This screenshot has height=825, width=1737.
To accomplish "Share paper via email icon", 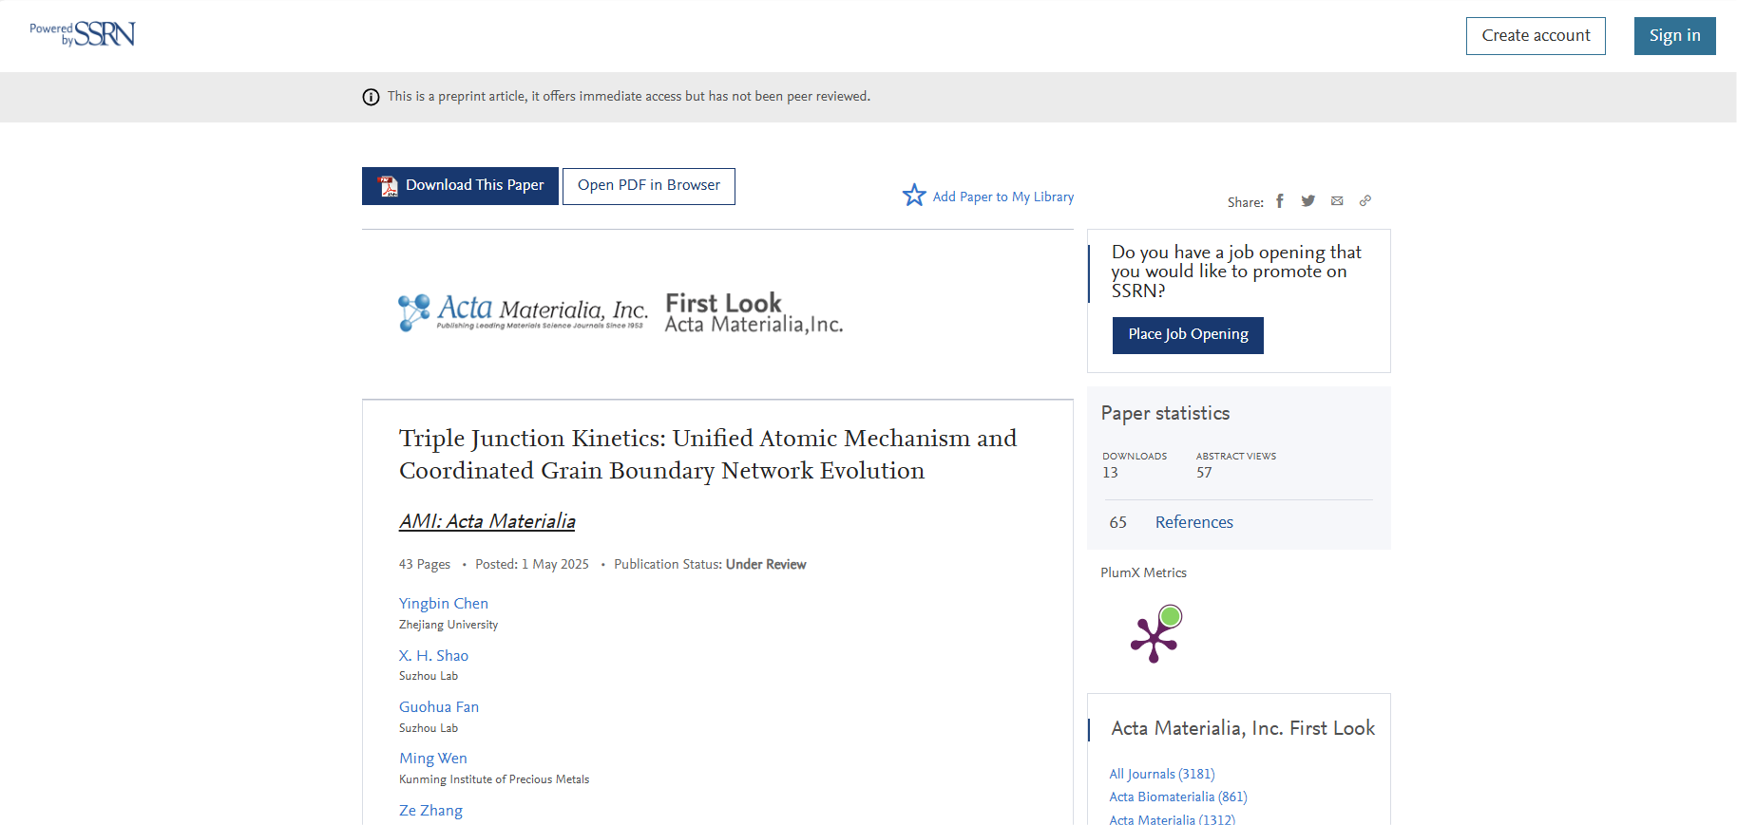I will tap(1337, 201).
